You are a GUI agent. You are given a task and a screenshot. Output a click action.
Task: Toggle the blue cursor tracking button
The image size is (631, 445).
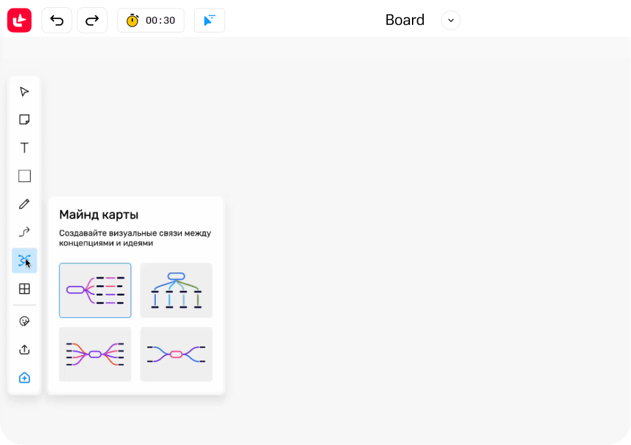pyautogui.click(x=209, y=20)
